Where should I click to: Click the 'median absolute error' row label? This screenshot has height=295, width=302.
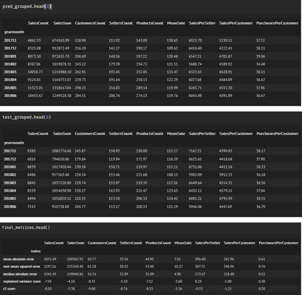(20, 274)
